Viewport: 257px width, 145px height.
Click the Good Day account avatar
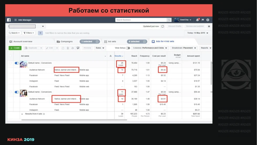[176, 20]
